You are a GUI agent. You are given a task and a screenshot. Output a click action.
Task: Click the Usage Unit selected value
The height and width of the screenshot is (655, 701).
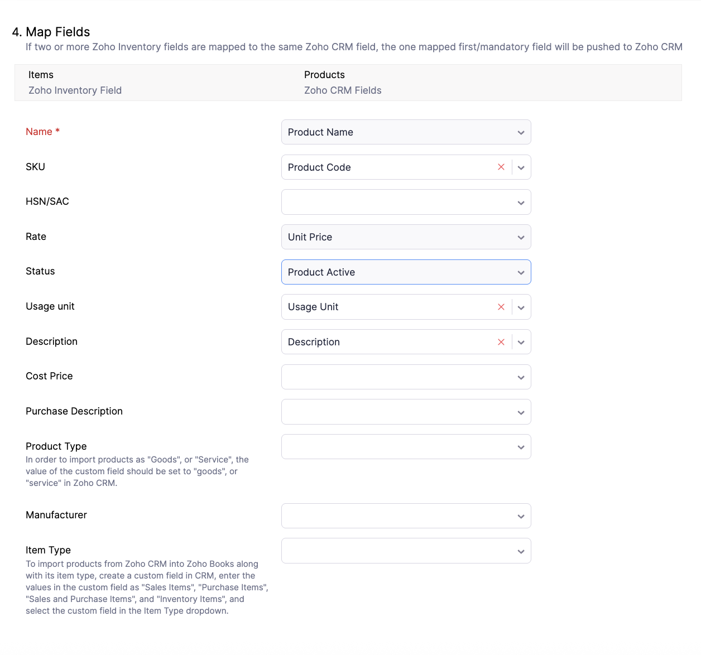coord(313,307)
